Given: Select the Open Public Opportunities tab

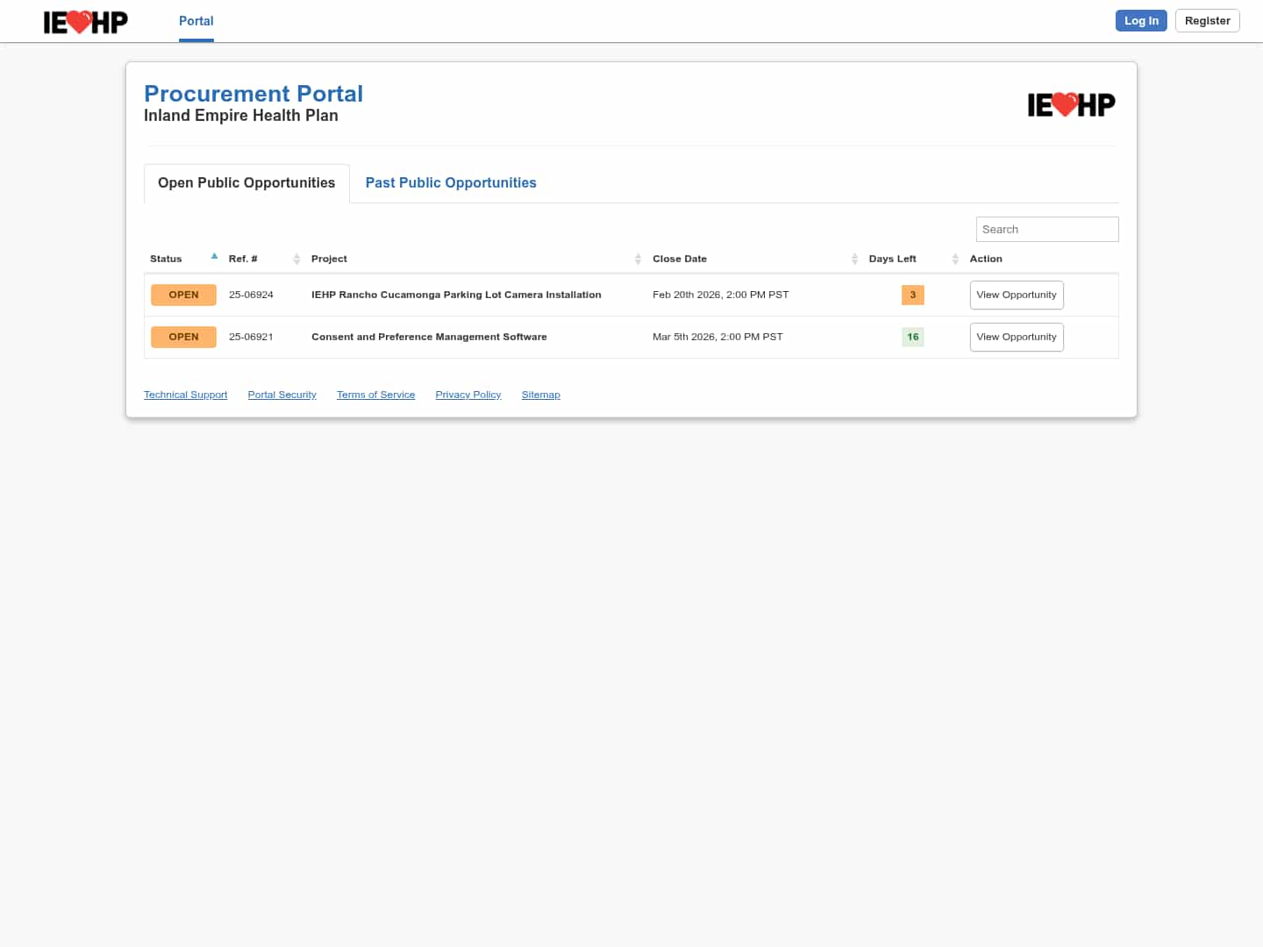Looking at the screenshot, I should coord(246,183).
